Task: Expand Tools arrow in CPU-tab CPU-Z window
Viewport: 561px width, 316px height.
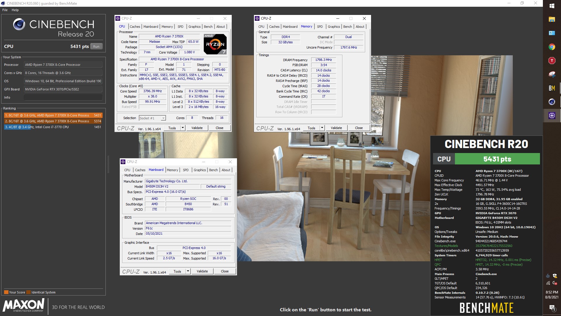Action: 183,128
